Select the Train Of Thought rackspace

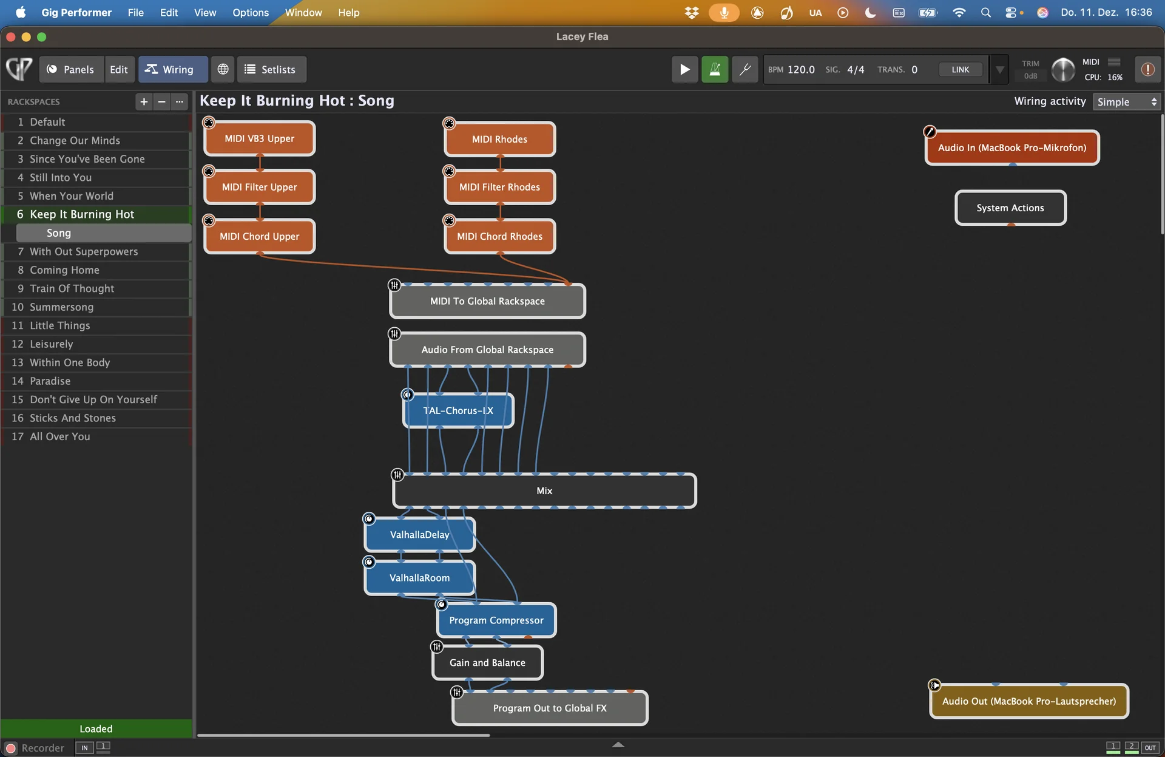[97, 288]
